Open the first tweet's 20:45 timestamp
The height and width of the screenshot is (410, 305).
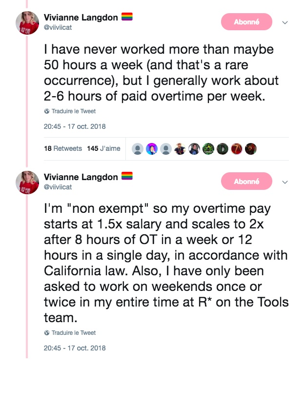point(74,126)
